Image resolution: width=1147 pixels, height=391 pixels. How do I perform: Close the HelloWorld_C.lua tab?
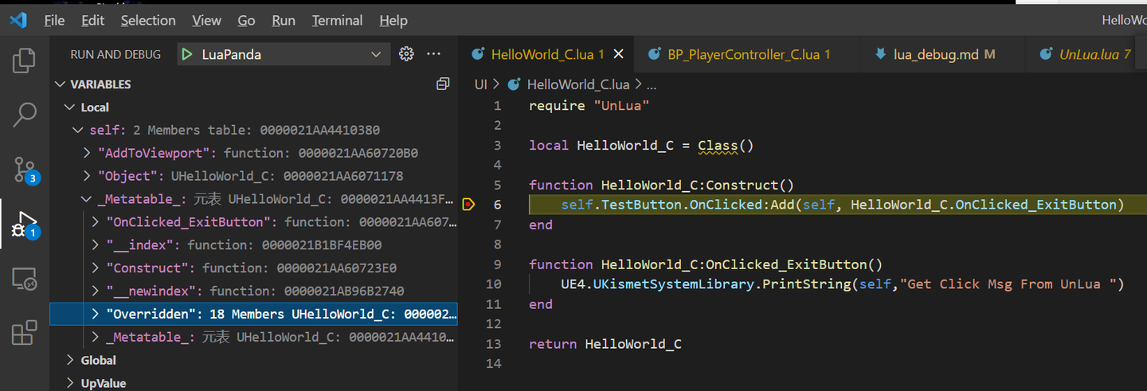618,54
